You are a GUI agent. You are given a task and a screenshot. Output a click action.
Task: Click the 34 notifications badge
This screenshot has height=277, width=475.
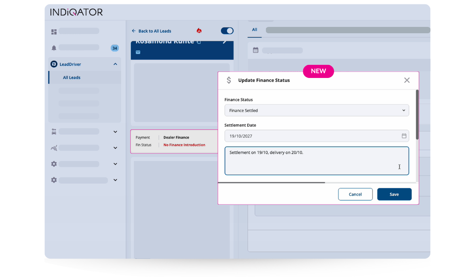click(x=115, y=48)
